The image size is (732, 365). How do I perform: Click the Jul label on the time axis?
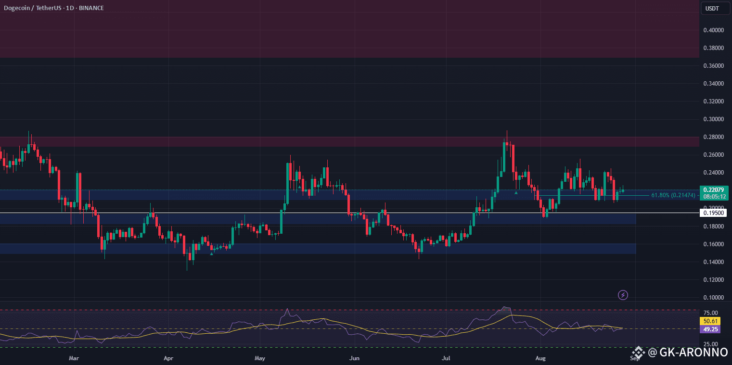tap(446, 358)
